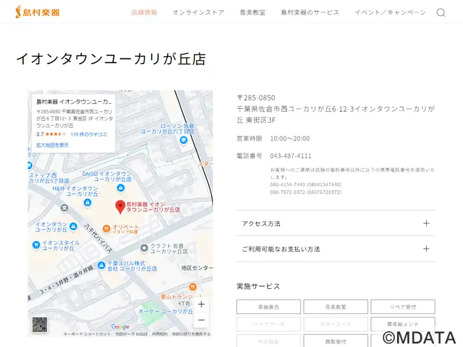
Task: Click the school marker icon on map
Action: 64,208
